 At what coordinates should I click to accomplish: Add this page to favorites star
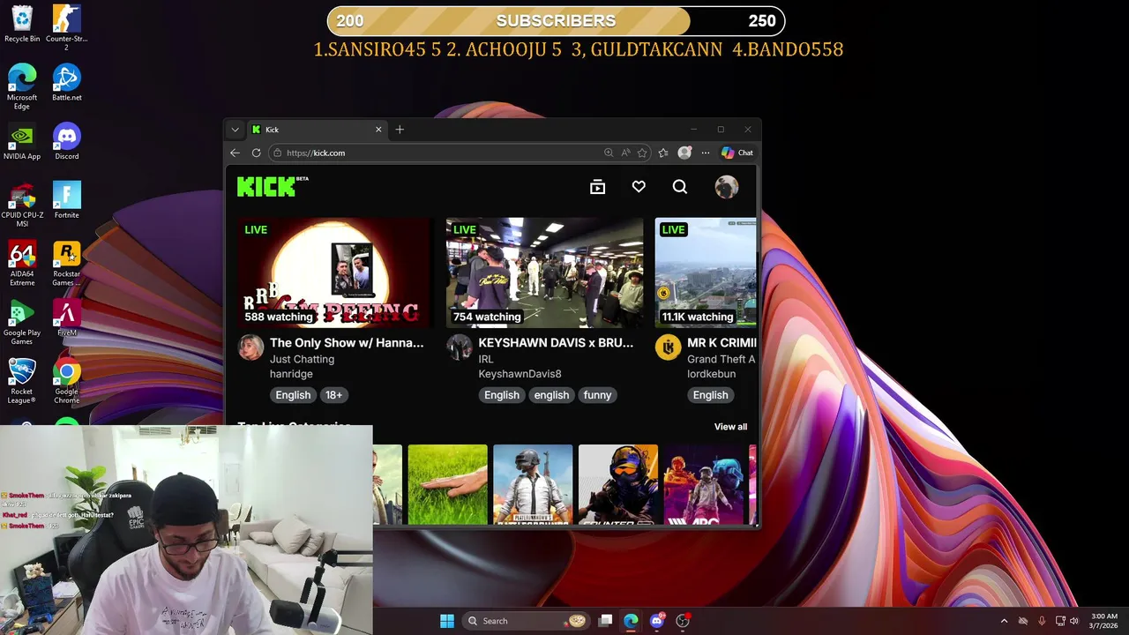(642, 153)
